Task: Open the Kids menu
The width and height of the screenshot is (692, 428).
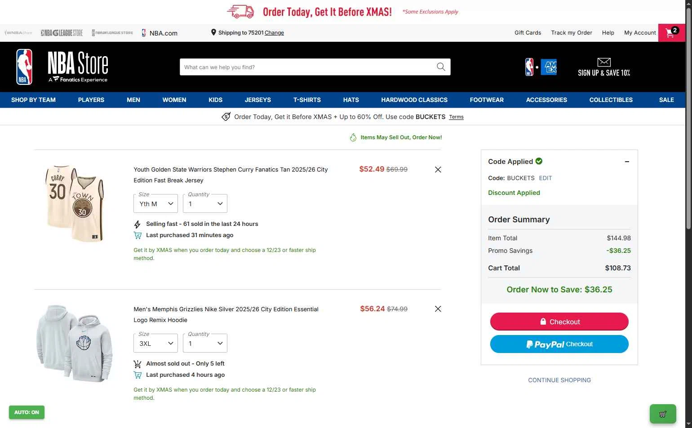Action: click(x=216, y=100)
